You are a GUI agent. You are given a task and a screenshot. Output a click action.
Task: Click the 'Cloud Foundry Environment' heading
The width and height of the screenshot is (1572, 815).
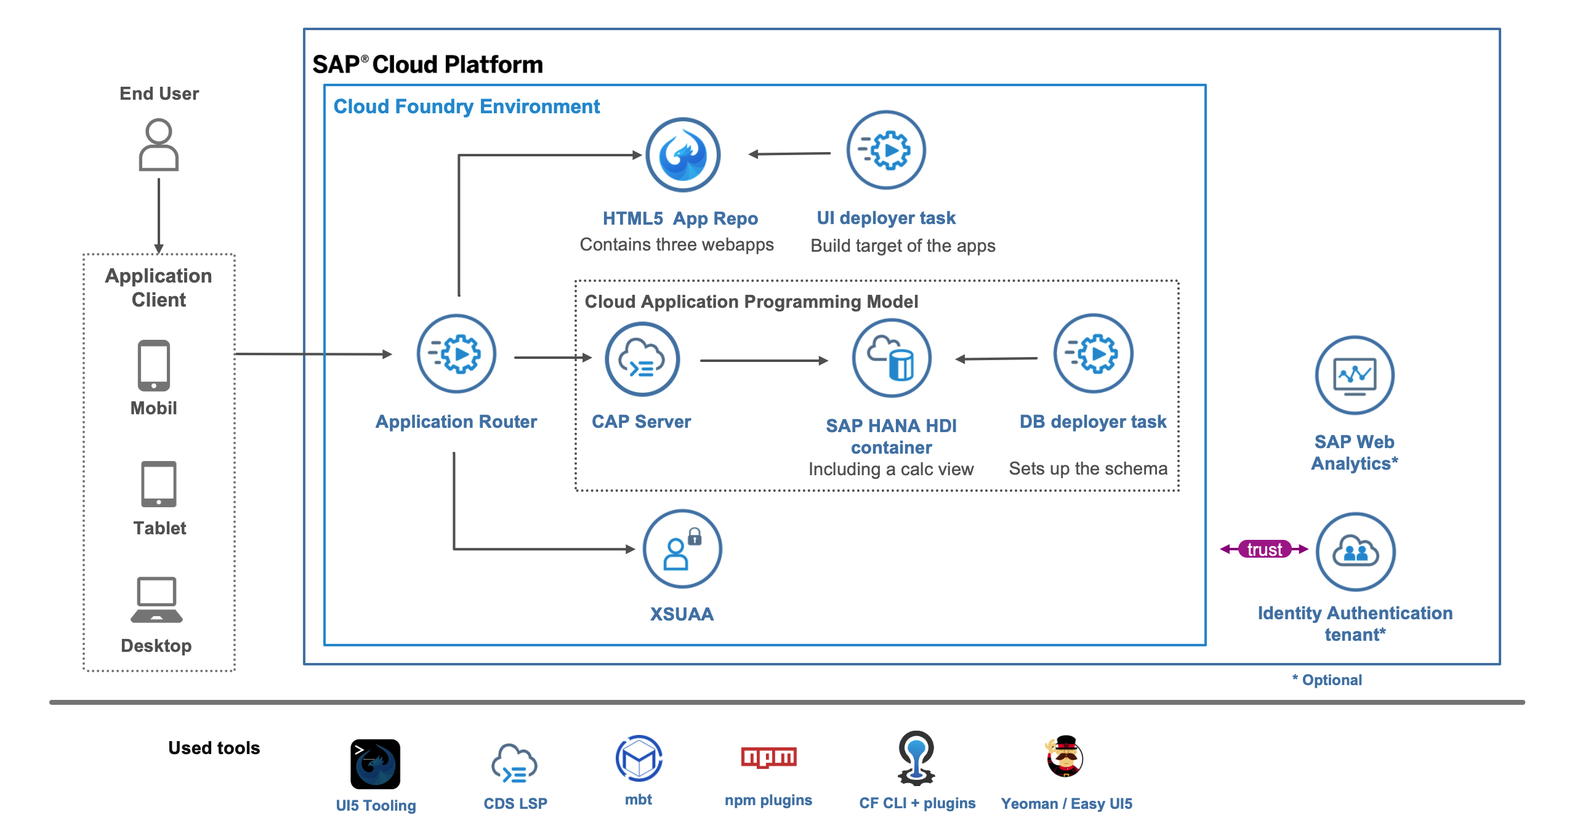pyautogui.click(x=467, y=106)
